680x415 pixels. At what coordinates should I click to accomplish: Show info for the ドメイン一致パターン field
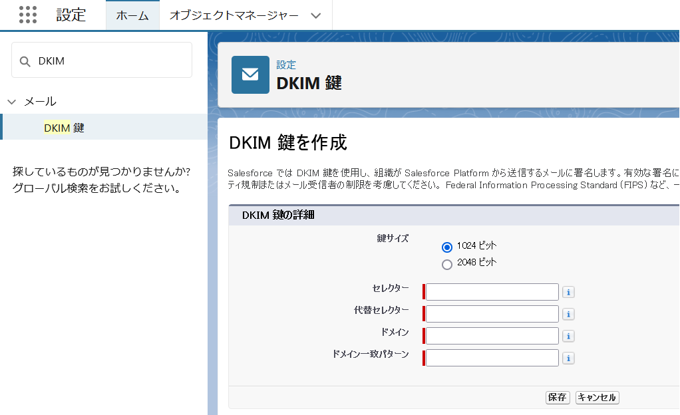point(568,358)
